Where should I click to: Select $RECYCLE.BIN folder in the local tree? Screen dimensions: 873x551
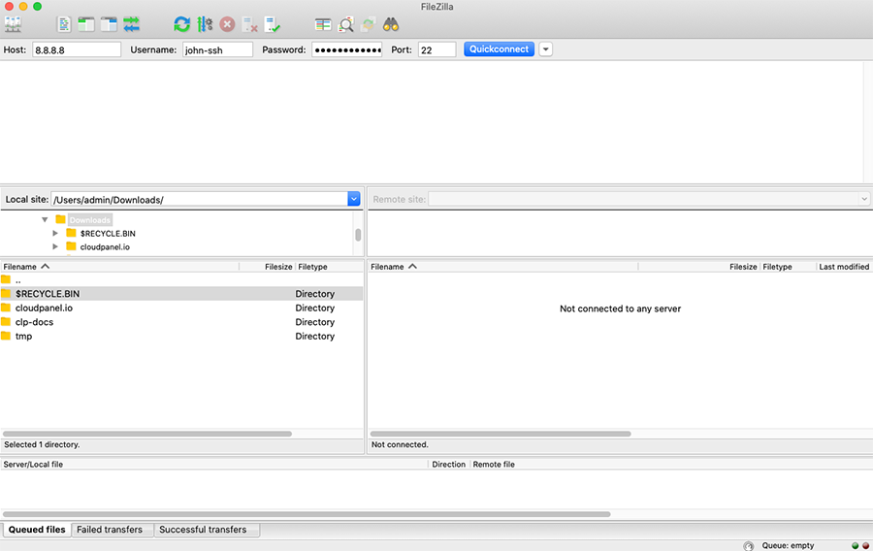108,233
